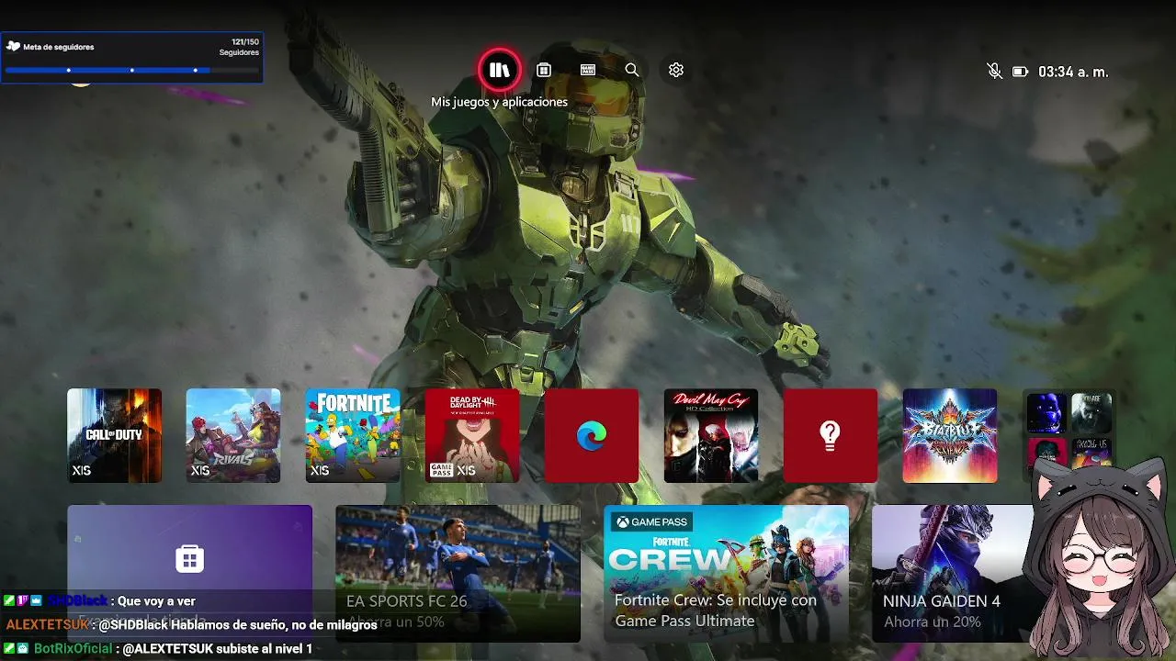1176x661 pixels.
Task: Click the BotRixOficial chat username
Action: (x=73, y=648)
